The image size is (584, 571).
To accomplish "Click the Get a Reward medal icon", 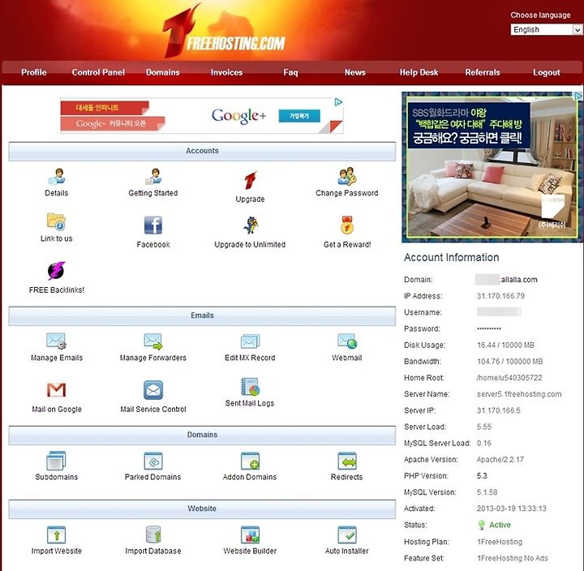I will point(347,225).
